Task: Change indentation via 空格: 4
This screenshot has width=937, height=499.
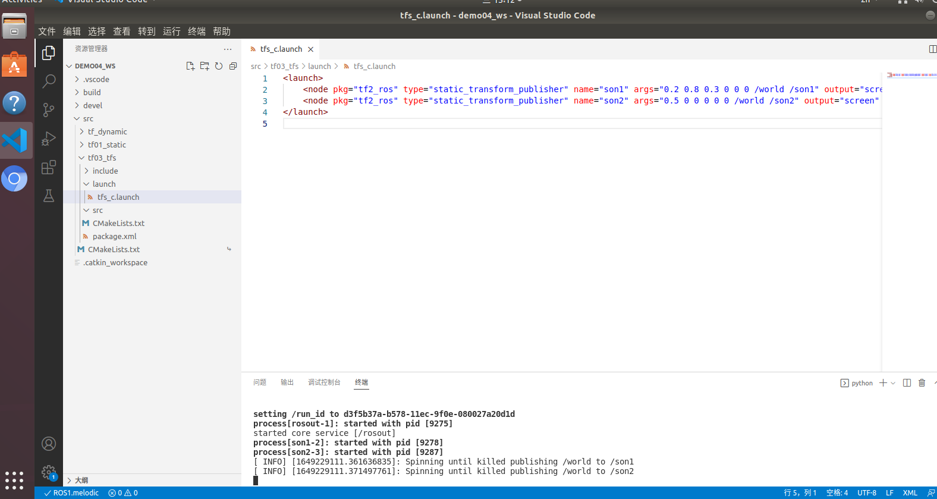Action: (837, 493)
